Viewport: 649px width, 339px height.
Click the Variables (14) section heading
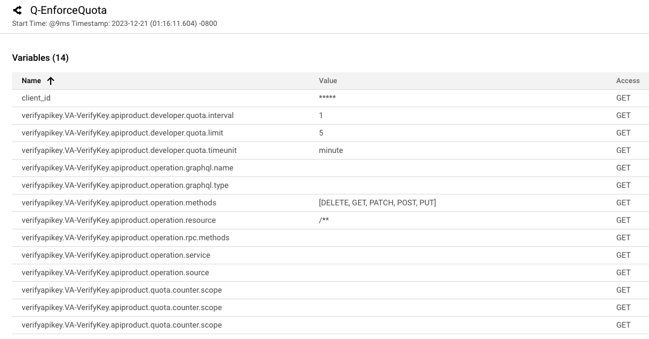coord(40,58)
